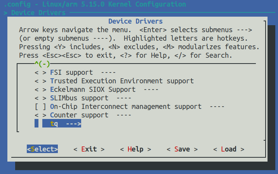Click the Save button
This screenshot has width=278, height=174.
coord(182,149)
